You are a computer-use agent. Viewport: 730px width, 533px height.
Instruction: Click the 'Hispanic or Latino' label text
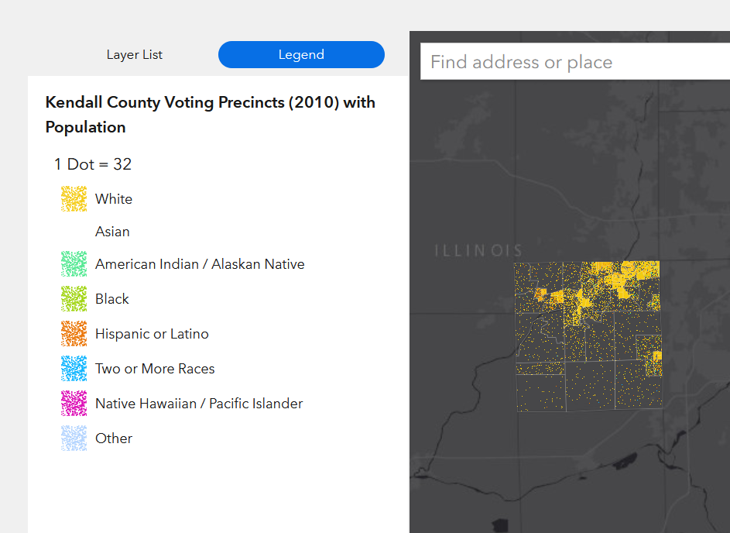click(x=152, y=334)
